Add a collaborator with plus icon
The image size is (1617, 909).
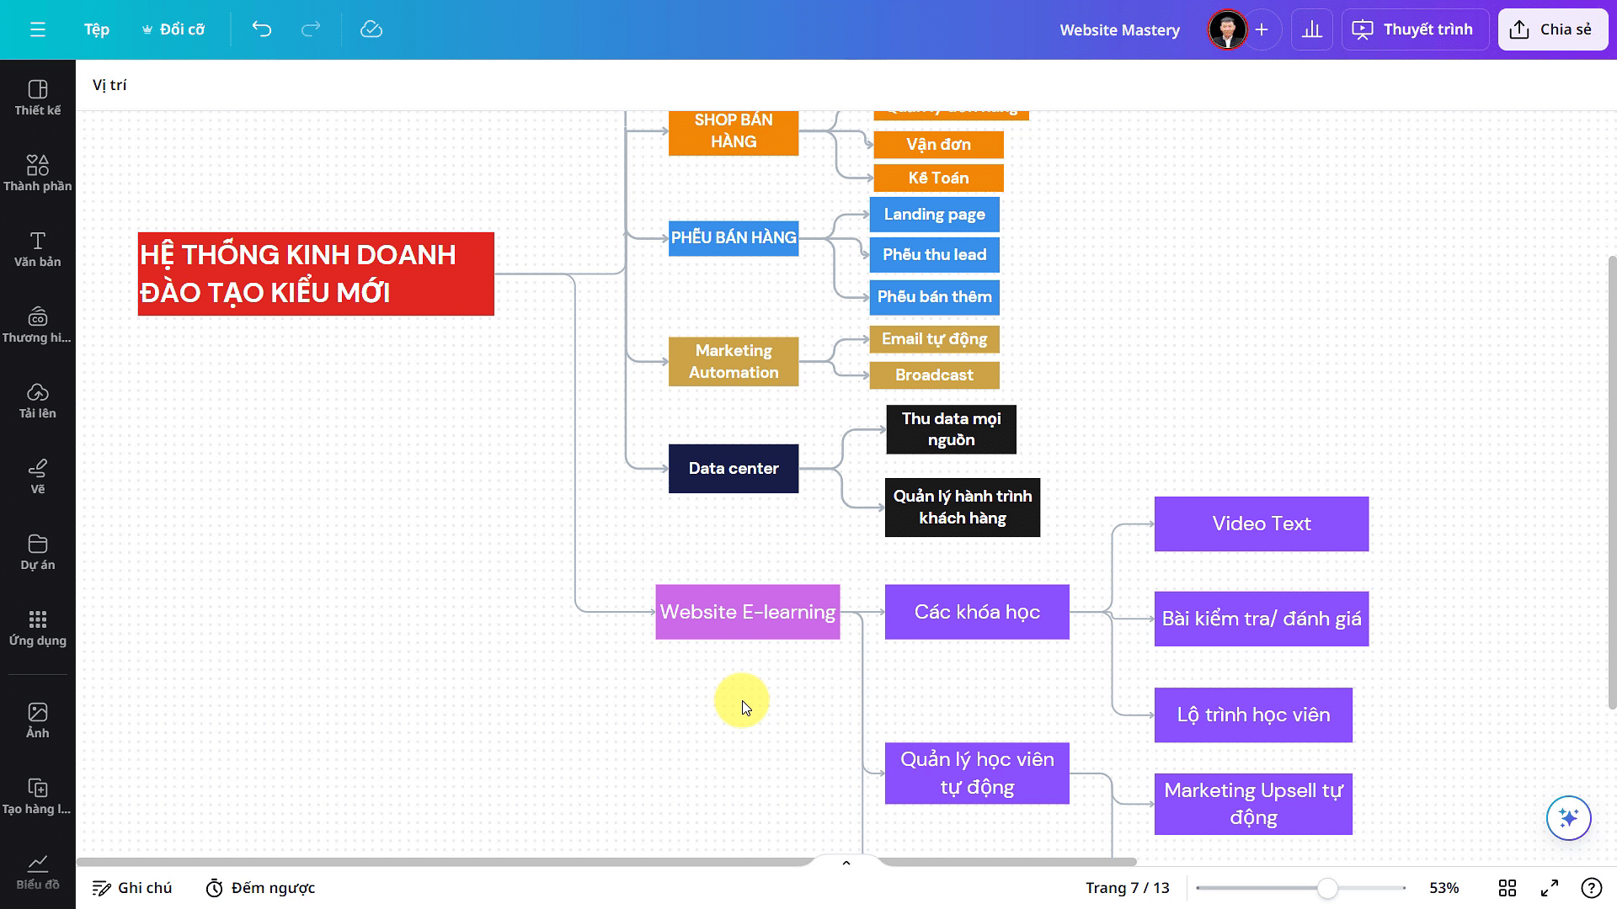[x=1262, y=29]
